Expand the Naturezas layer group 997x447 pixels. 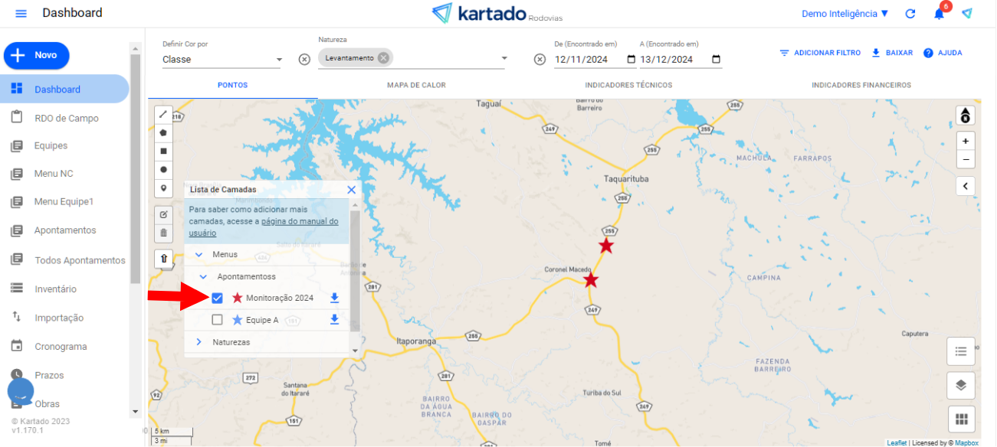coord(199,342)
